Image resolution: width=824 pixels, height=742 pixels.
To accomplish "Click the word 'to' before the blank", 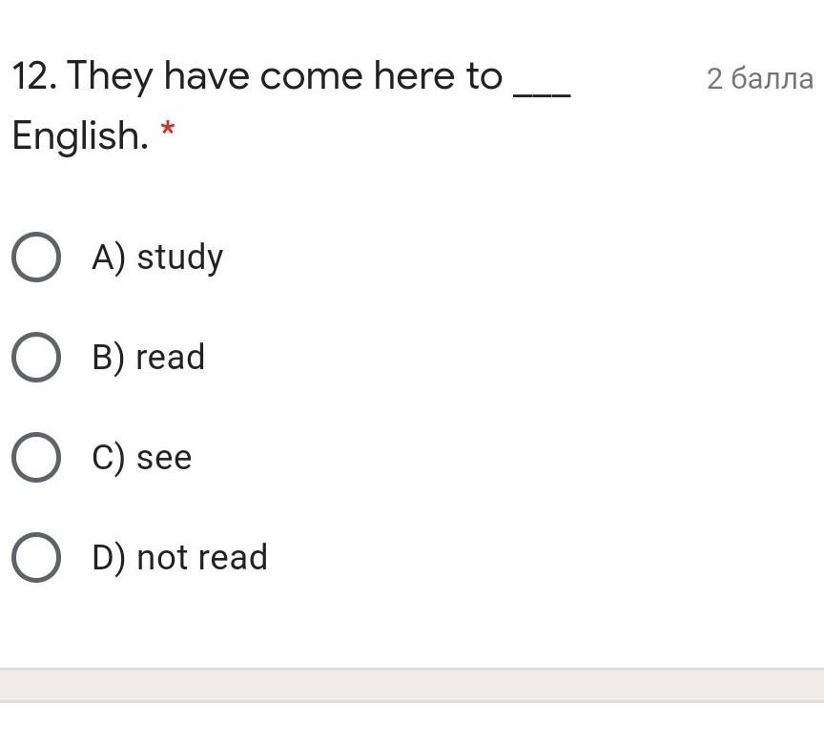I will (x=484, y=76).
